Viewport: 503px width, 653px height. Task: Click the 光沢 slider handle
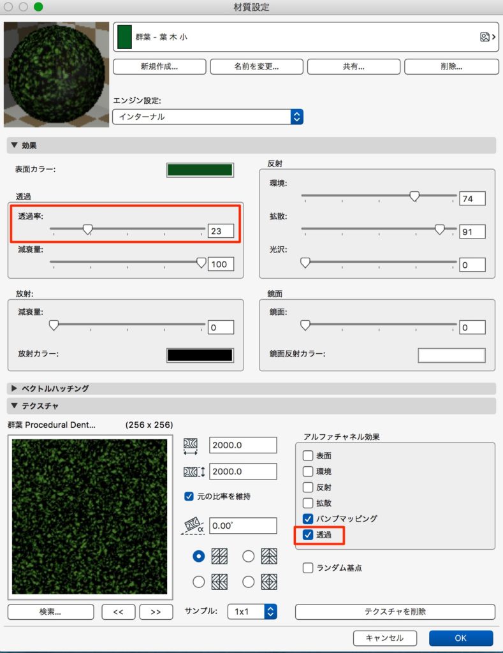coord(305,263)
